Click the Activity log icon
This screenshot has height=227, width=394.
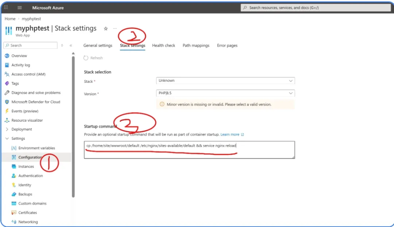pyautogui.click(x=7, y=65)
